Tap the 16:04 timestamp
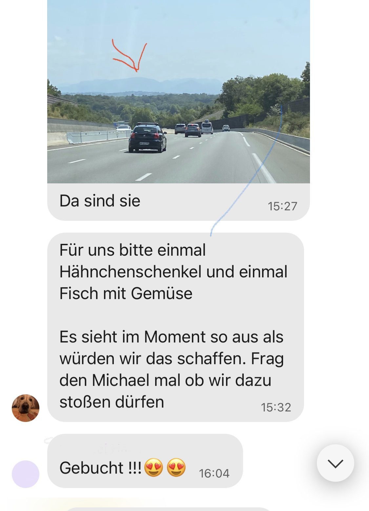The height and width of the screenshot is (511, 369). 214,473
